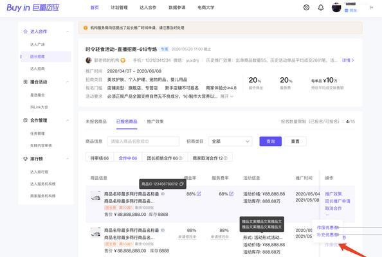Expand the 活动要求 text with 展开
The image size is (382, 257).
point(227,96)
